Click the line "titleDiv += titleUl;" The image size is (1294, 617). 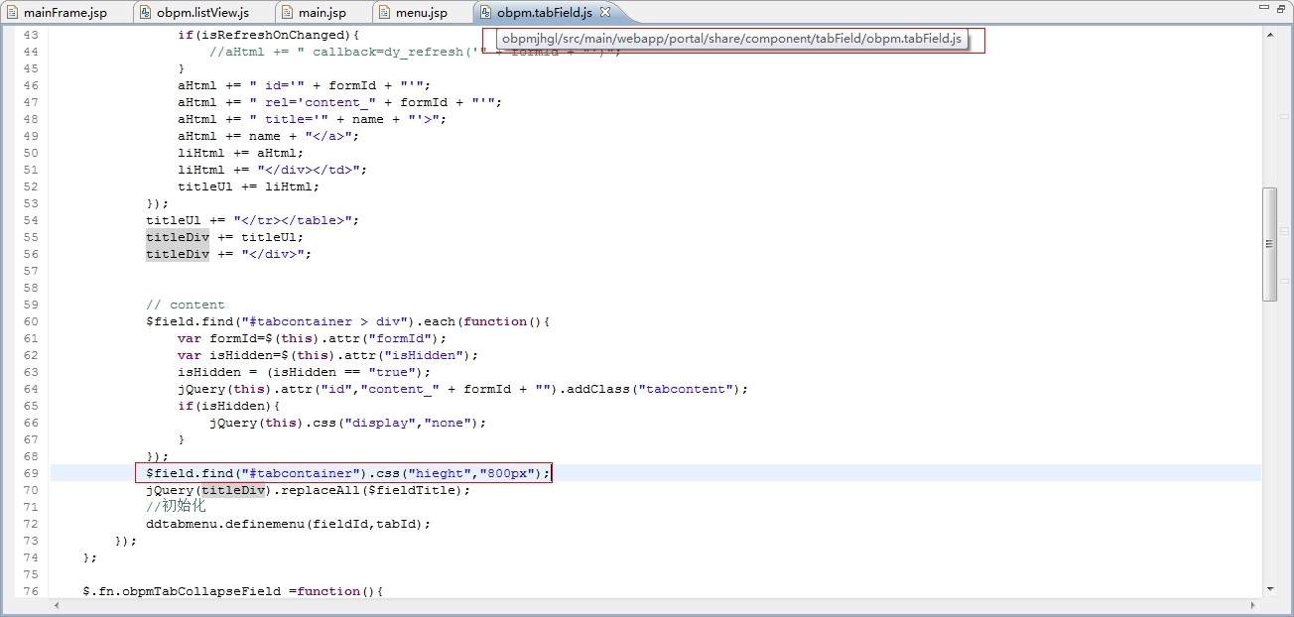tap(225, 237)
